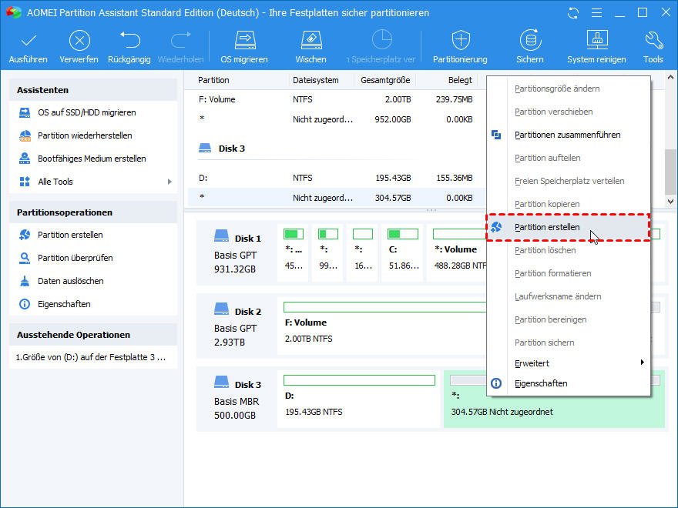Click the partition list scrollbar thumb
678x508 pixels.
point(670,172)
